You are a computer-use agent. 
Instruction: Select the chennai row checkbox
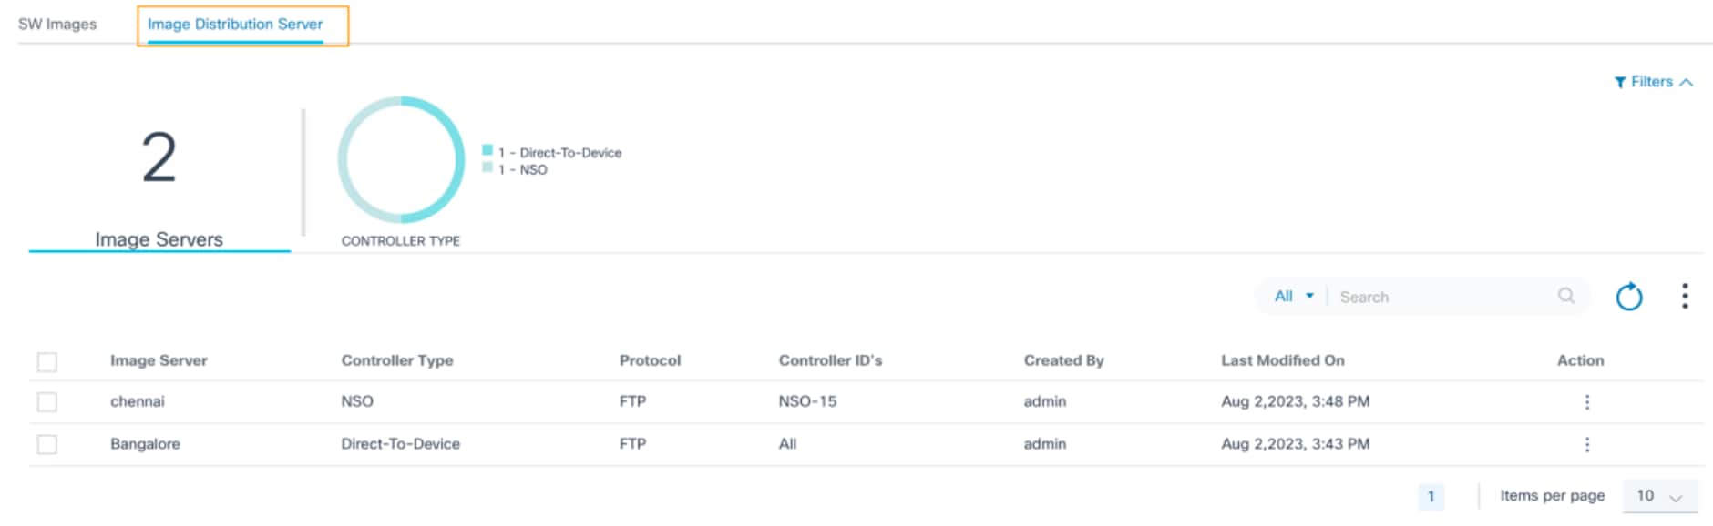[x=47, y=402]
